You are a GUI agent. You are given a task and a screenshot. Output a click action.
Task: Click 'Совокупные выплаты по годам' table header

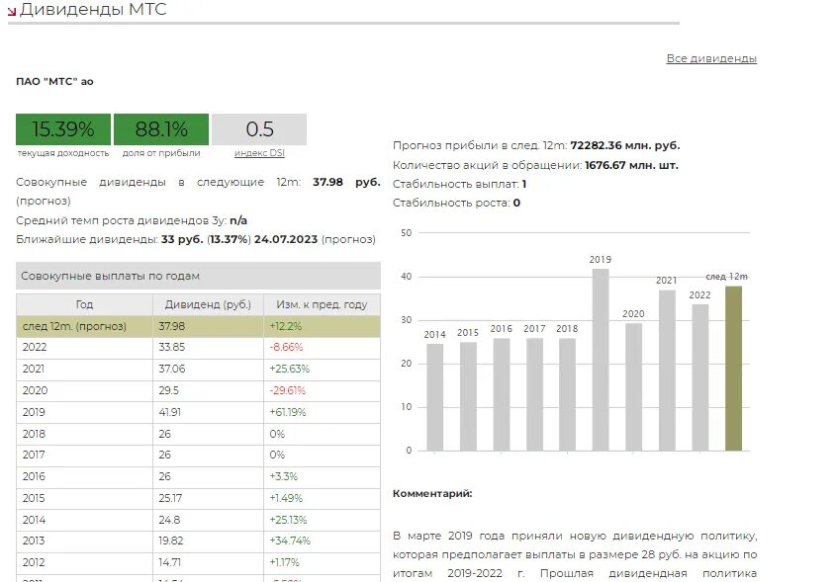pyautogui.click(x=198, y=276)
